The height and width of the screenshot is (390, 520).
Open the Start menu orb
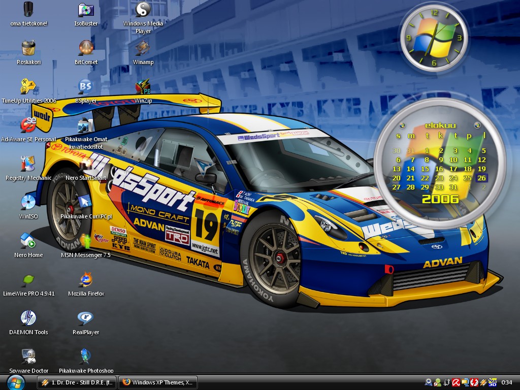[16, 382]
